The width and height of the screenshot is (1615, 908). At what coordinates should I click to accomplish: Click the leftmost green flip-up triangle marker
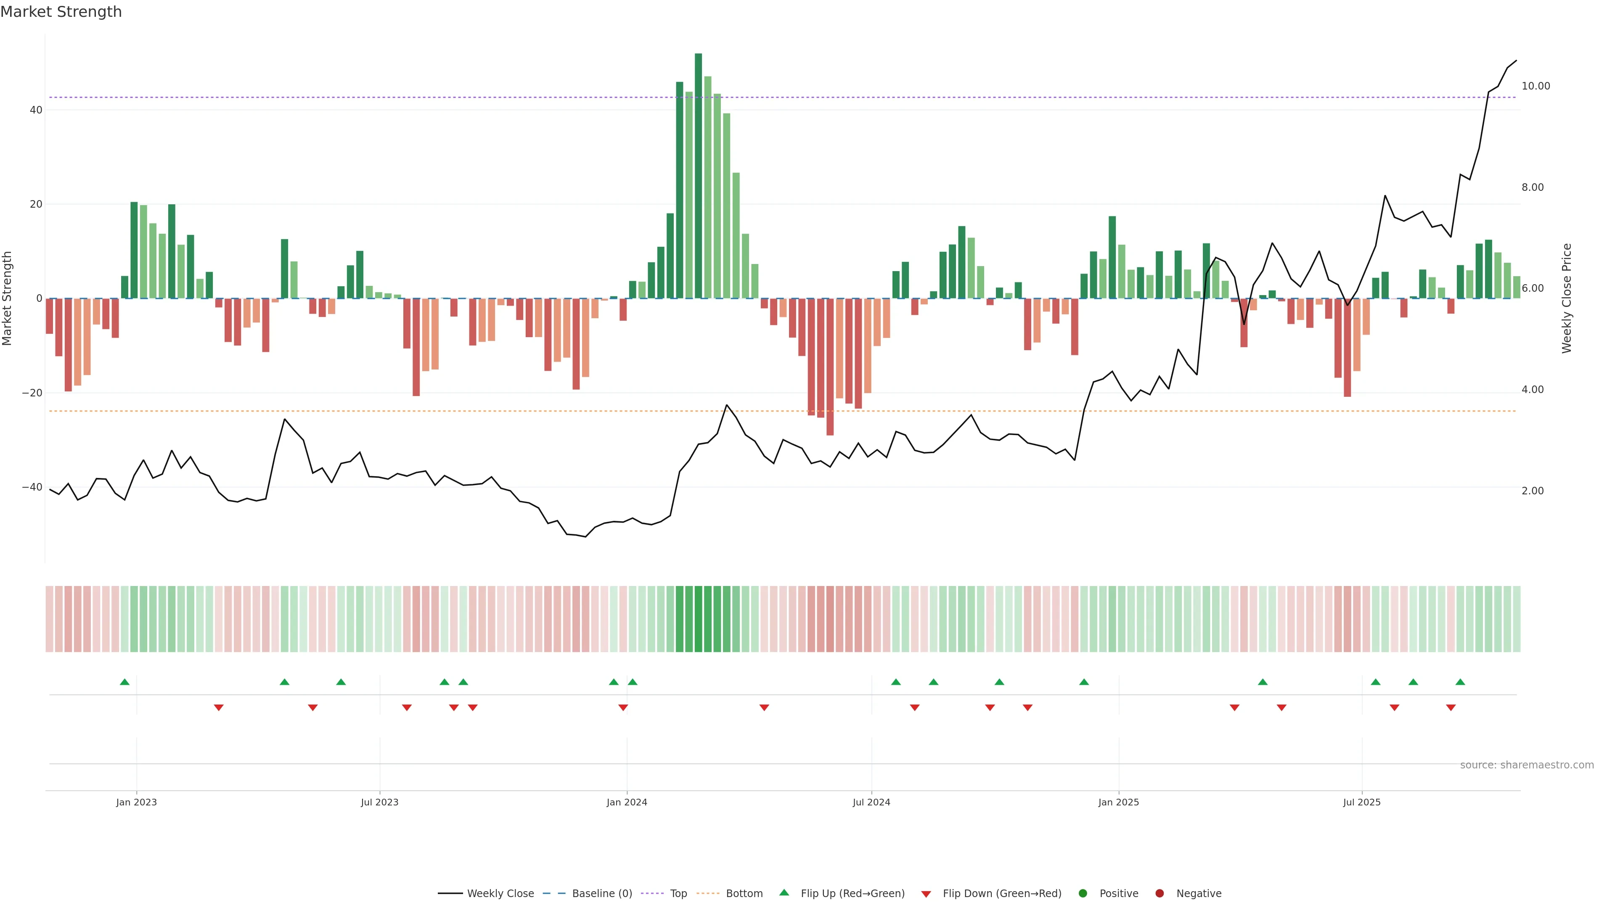click(x=125, y=682)
